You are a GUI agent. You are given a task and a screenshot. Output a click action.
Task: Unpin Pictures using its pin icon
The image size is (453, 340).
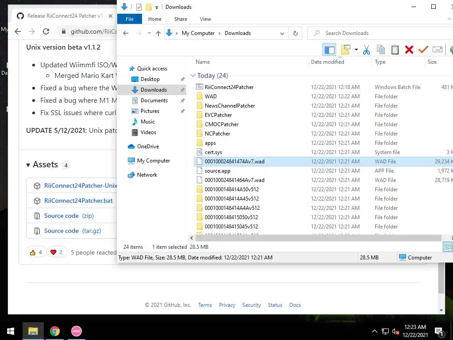click(x=182, y=111)
